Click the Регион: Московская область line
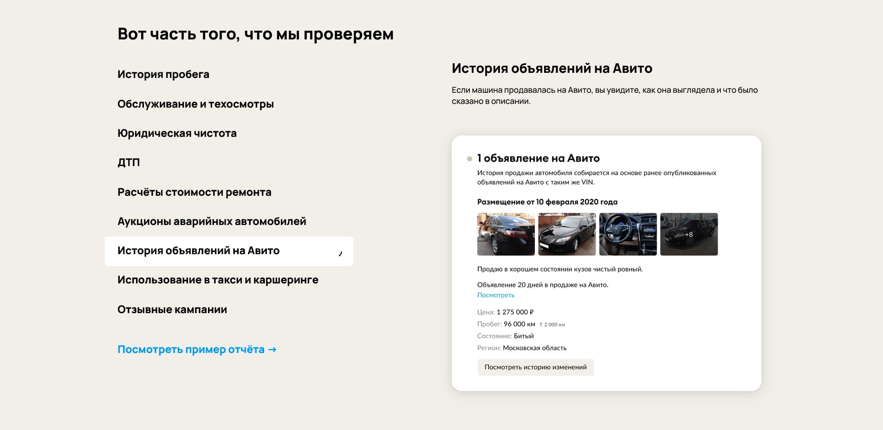Image resolution: width=883 pixels, height=430 pixels. tap(522, 348)
